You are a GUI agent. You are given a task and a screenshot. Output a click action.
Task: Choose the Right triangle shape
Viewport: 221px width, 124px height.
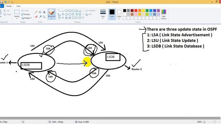point(59,14)
